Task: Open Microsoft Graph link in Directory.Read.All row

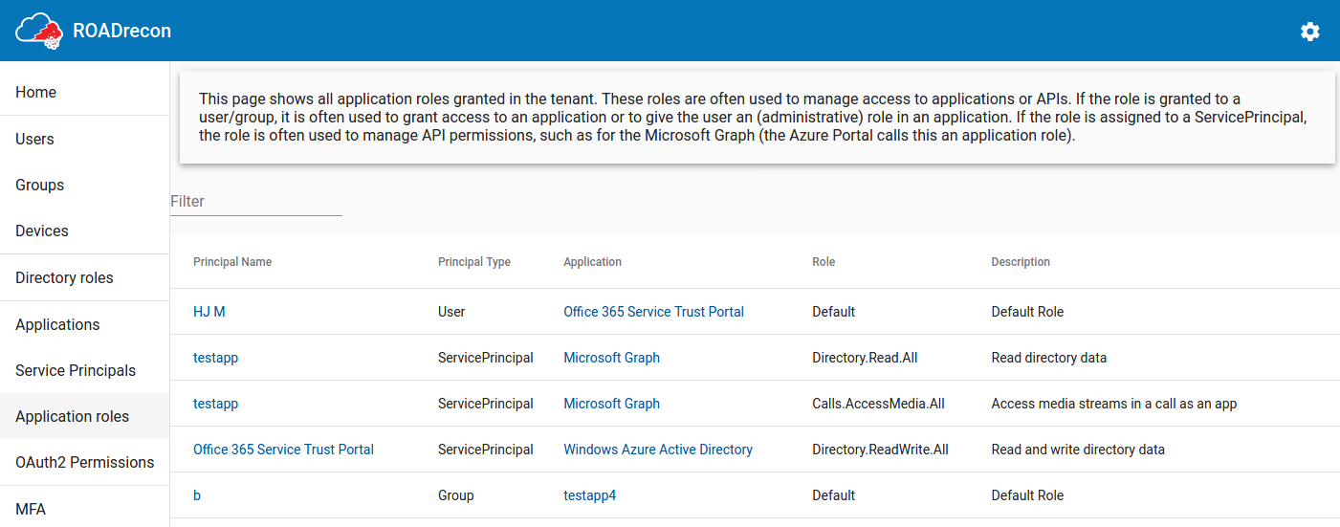Action: pyautogui.click(x=611, y=358)
